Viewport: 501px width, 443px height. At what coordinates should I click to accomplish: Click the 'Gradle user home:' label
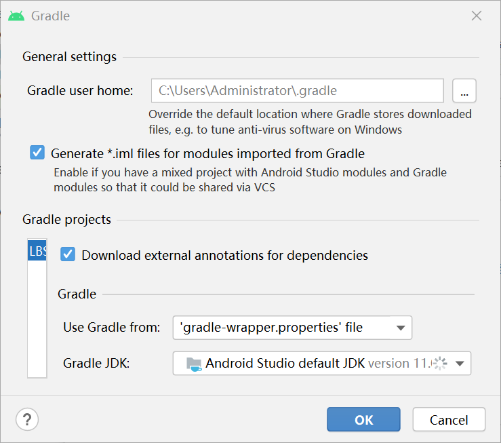point(80,91)
